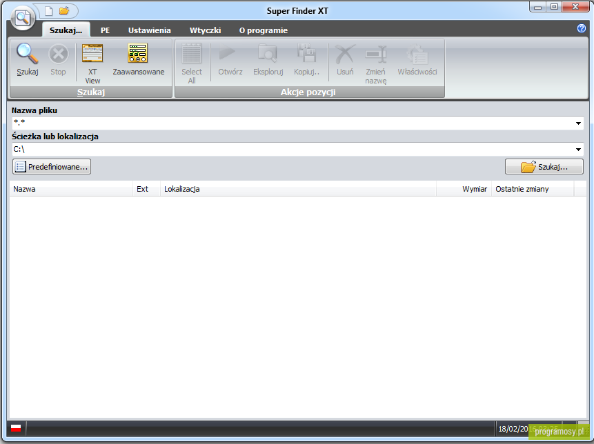Click the Szukaj ribbon group label
The width and height of the screenshot is (594, 444).
[91, 92]
